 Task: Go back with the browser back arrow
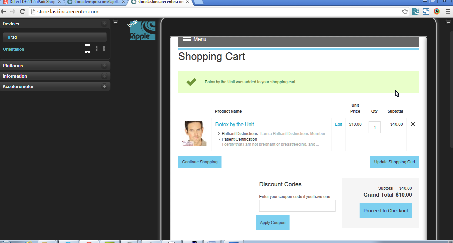4,12
